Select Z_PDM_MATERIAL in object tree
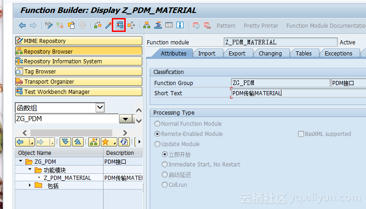Viewport: 366px width, 209px height. pyautogui.click(x=67, y=178)
